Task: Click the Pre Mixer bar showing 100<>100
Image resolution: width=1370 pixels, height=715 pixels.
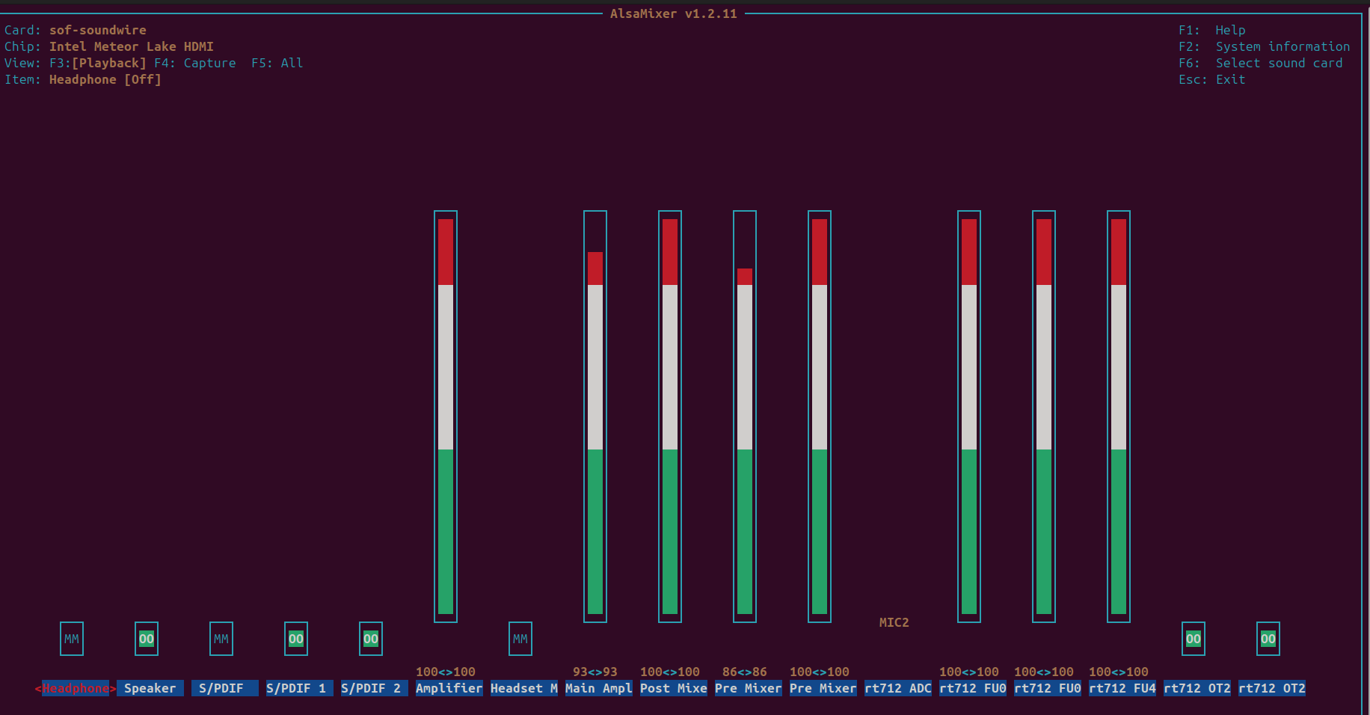Action: [820, 417]
